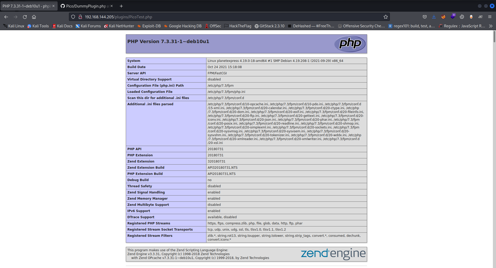The height and width of the screenshot is (268, 496).
Task: Close the PHP 7.3.31 phpinfo tab
Action: point(53,6)
